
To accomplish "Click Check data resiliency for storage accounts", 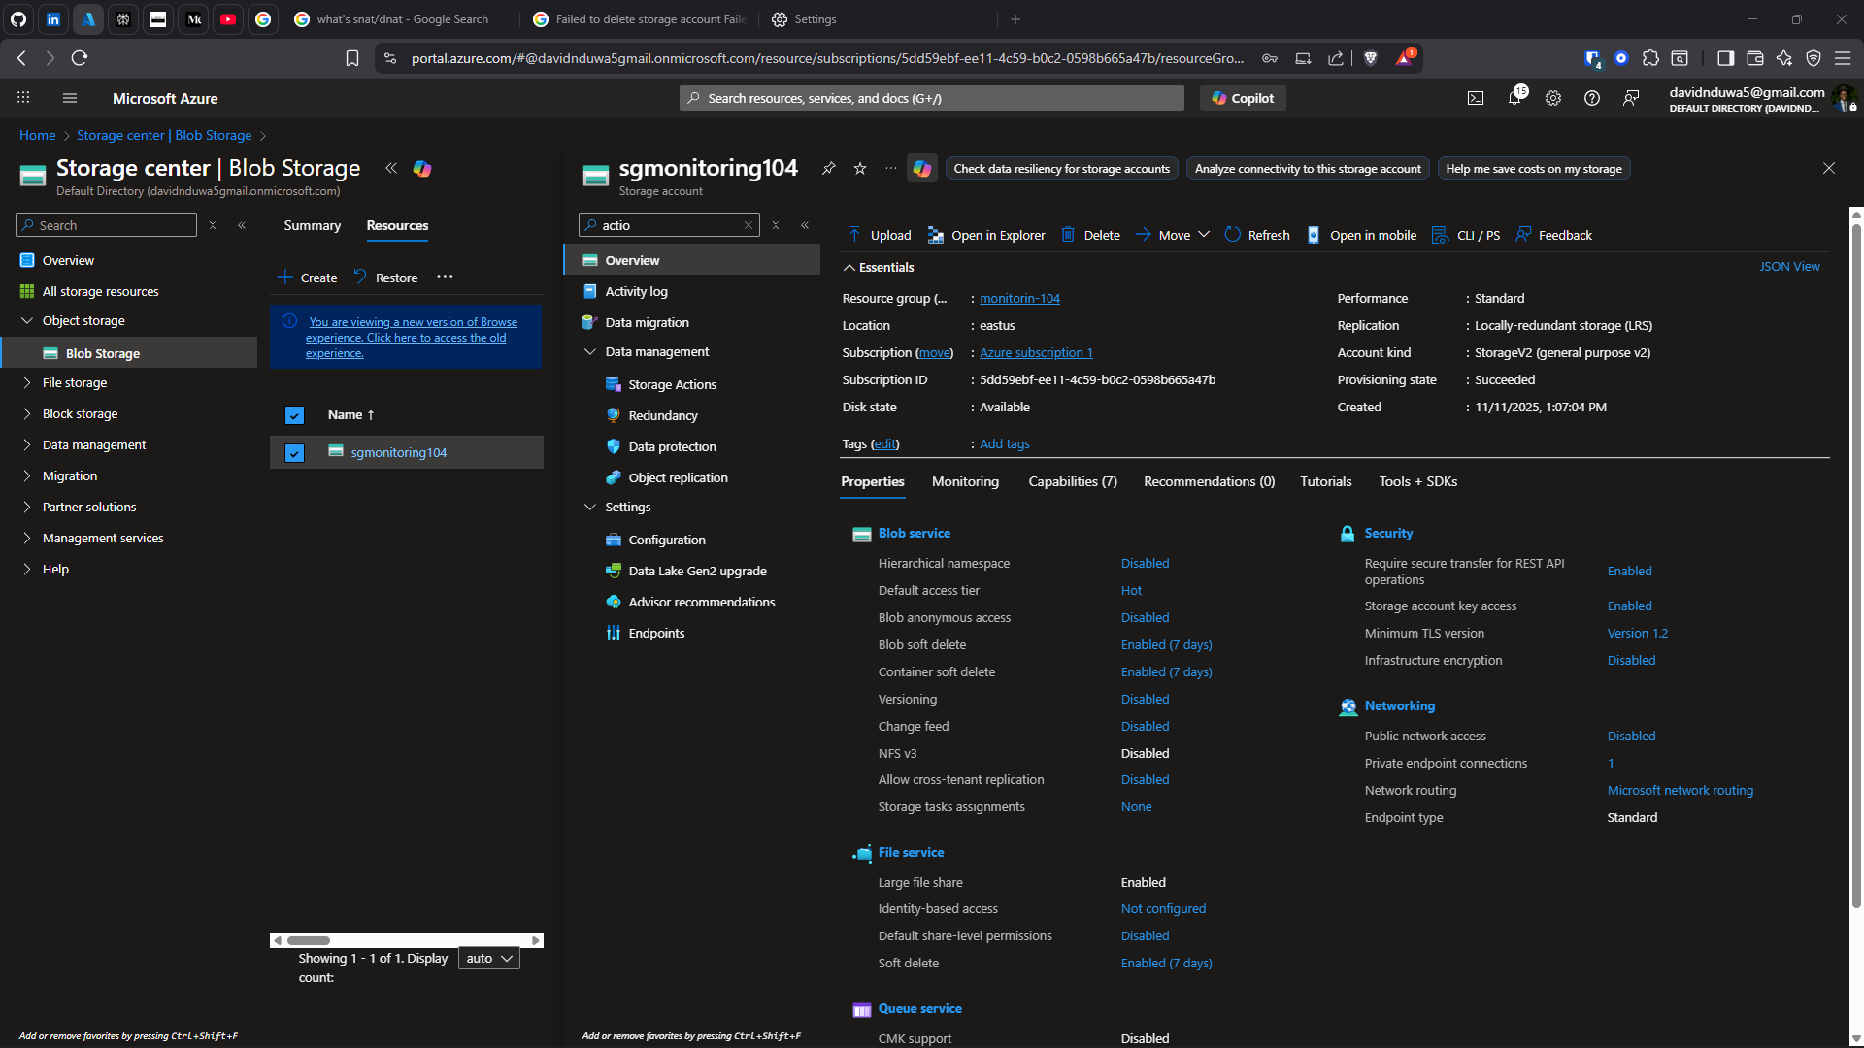I will click(1061, 169).
